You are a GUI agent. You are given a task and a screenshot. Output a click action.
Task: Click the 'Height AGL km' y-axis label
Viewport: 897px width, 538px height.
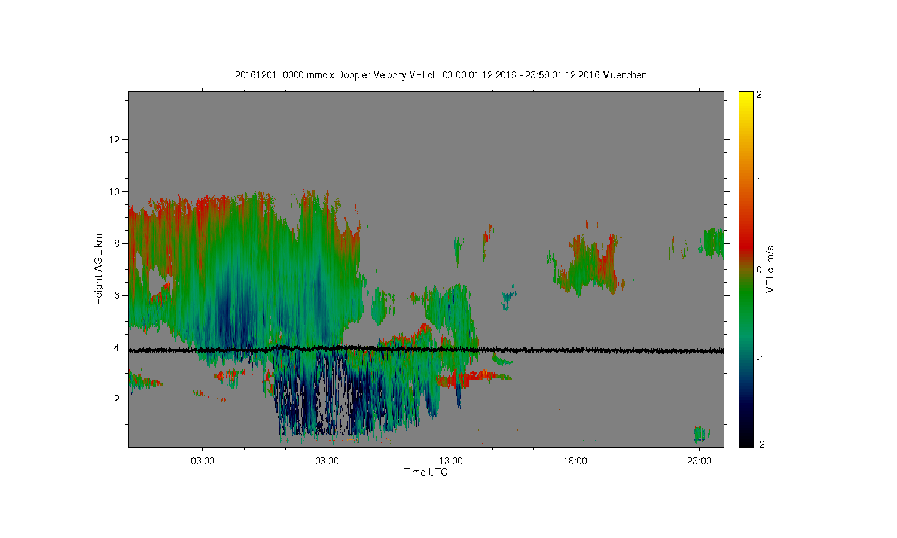tap(99, 269)
